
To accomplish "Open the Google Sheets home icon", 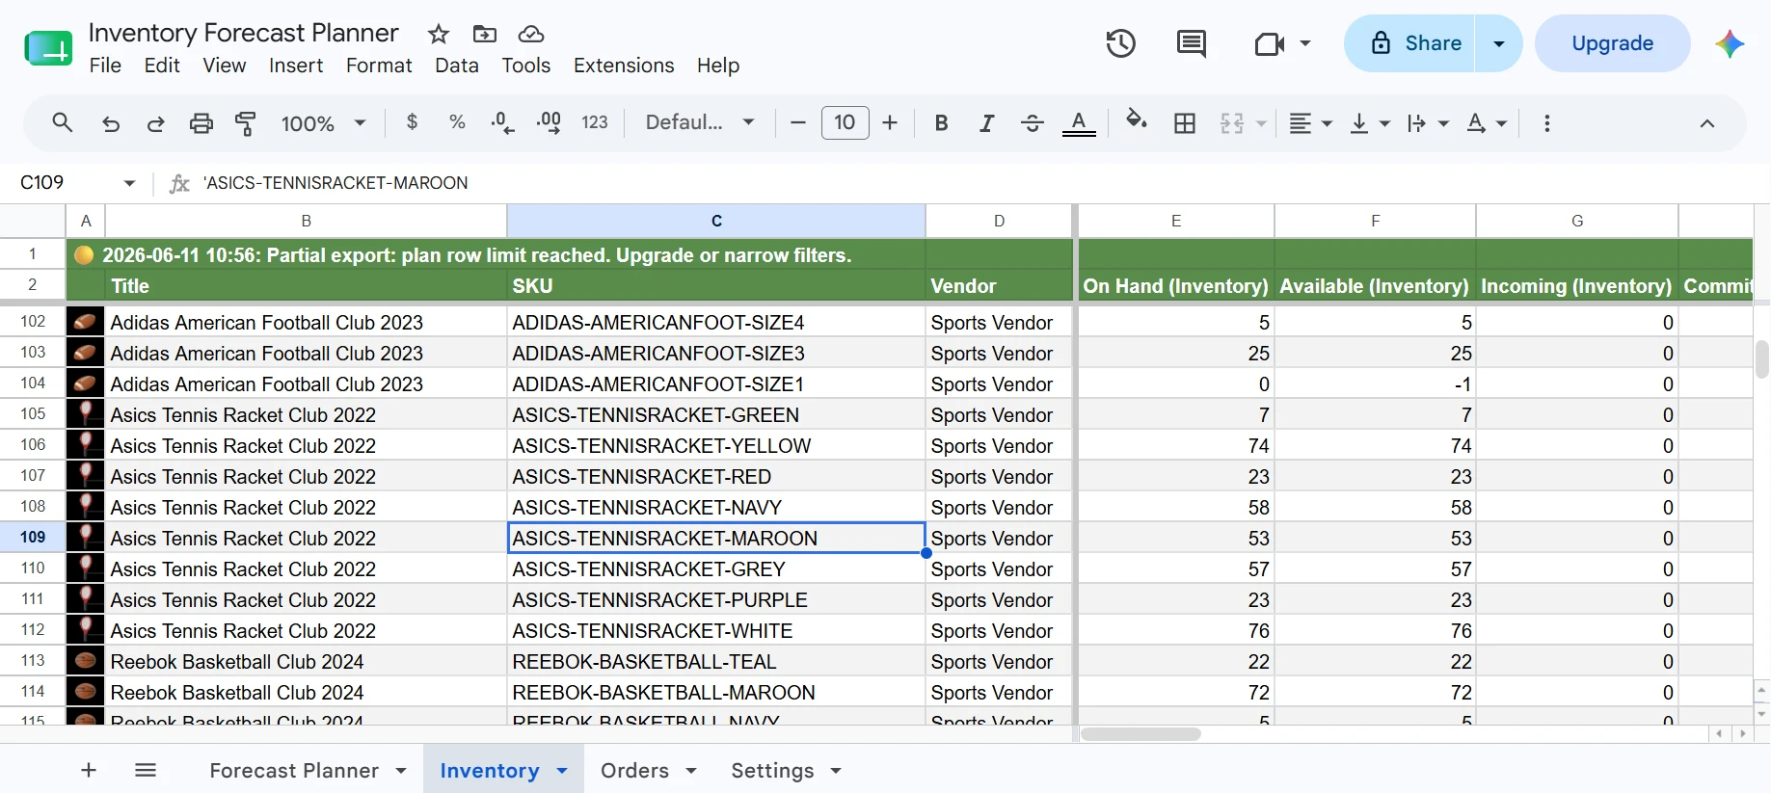I will [x=48, y=47].
